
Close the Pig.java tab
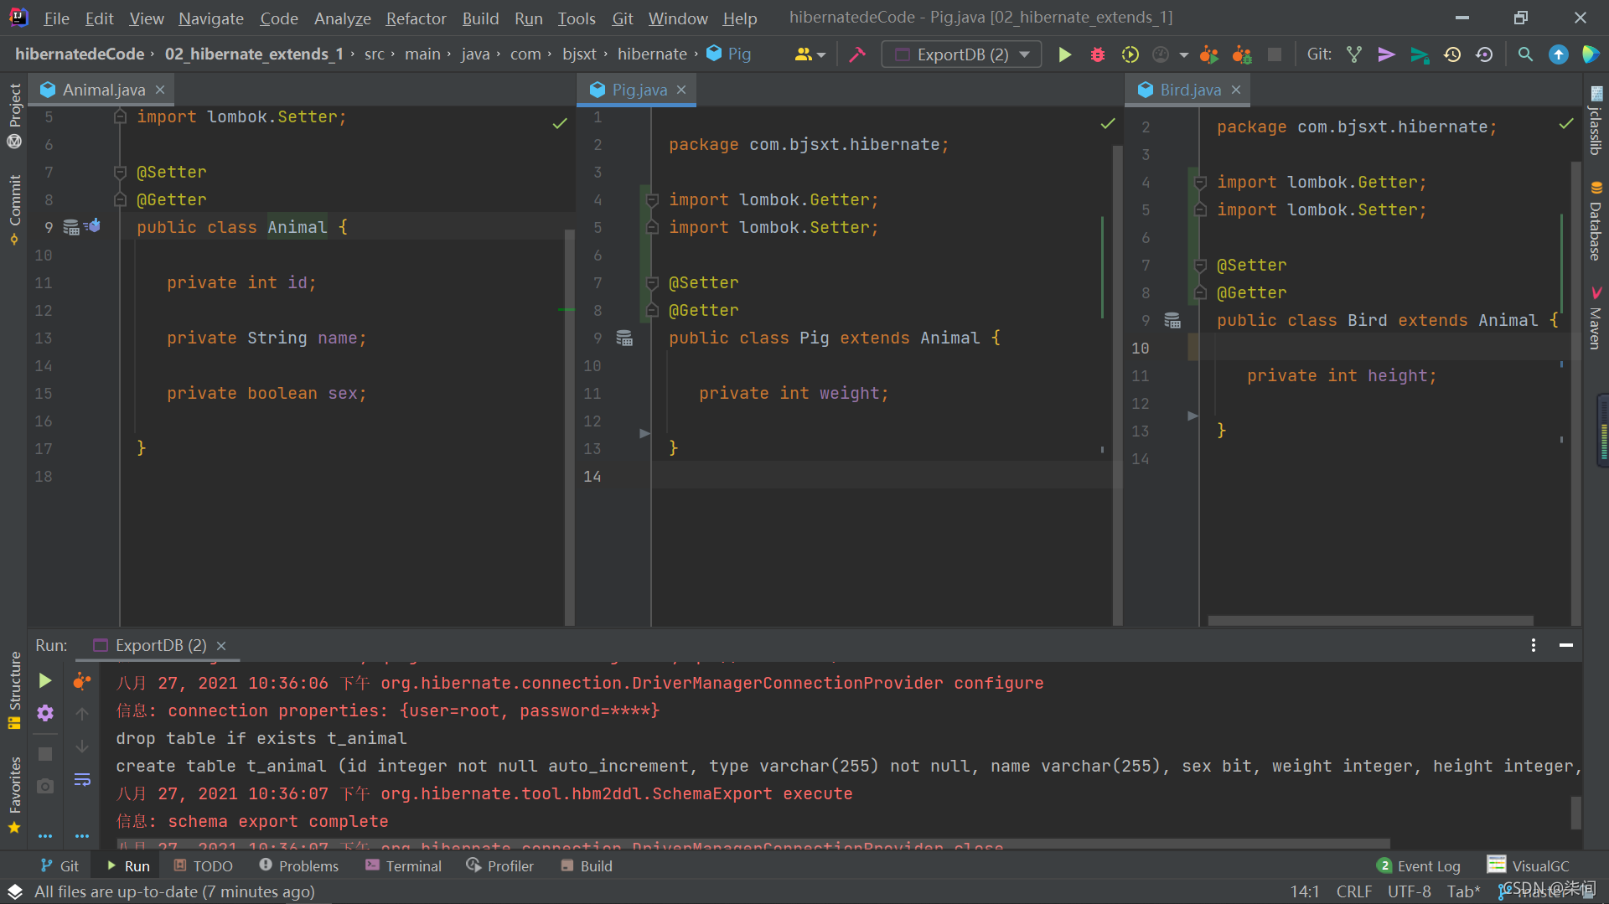point(681,90)
